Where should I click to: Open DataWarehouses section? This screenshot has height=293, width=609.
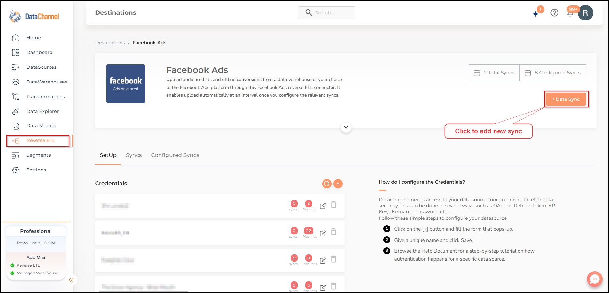pyautogui.click(x=47, y=82)
